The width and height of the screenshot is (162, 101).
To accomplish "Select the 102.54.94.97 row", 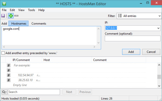I will pyautogui.click(x=73, y=75).
